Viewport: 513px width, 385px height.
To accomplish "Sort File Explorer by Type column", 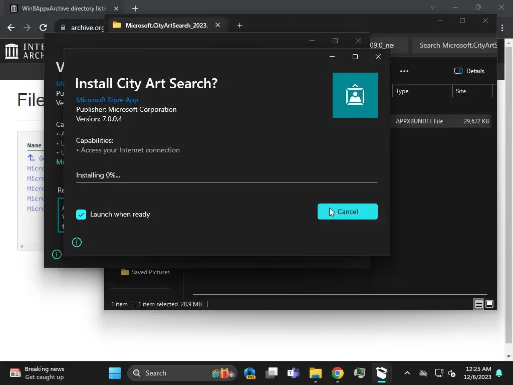I will (422, 91).
